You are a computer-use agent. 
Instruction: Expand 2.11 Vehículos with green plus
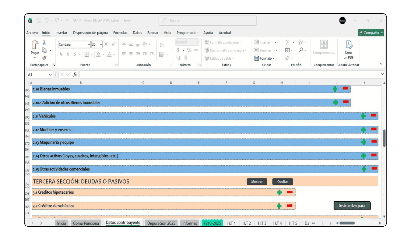coord(363,116)
